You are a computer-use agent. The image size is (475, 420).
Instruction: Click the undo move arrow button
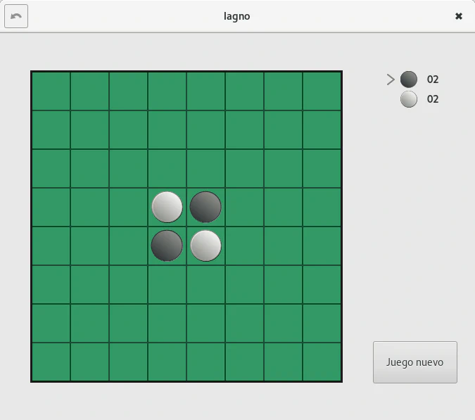[x=16, y=16]
